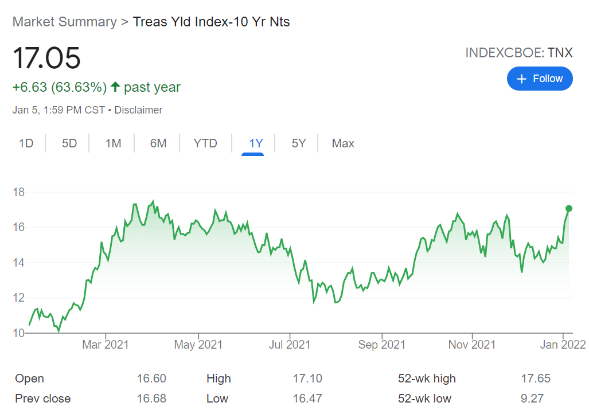
Task: Open the Disclaimer link
Action: 138,110
